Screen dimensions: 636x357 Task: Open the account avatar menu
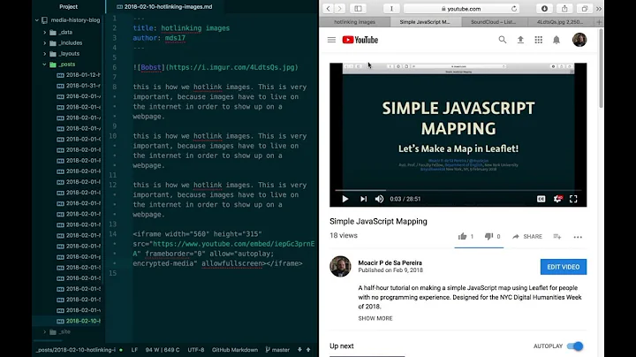[579, 40]
